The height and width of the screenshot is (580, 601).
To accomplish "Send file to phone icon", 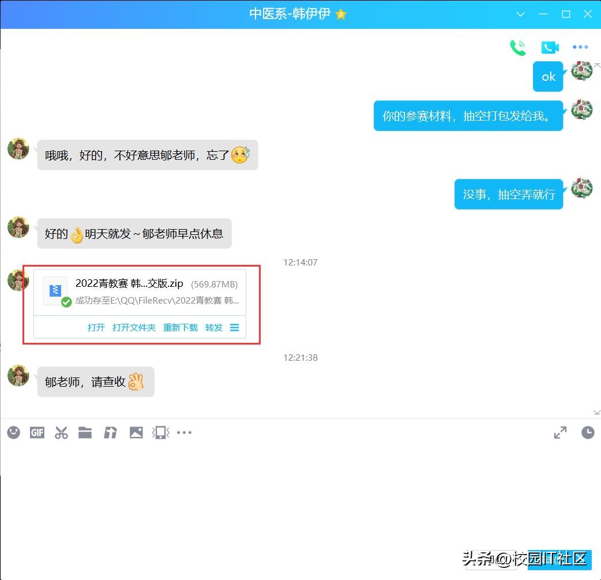I will [x=160, y=432].
